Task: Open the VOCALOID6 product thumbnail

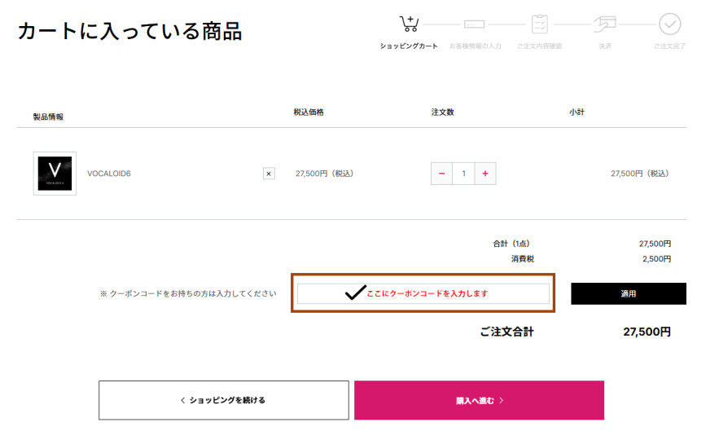Action: (x=55, y=174)
